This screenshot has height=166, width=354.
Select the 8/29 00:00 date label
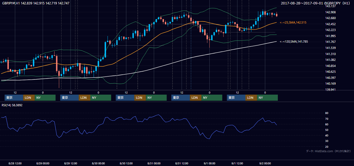point(43,164)
